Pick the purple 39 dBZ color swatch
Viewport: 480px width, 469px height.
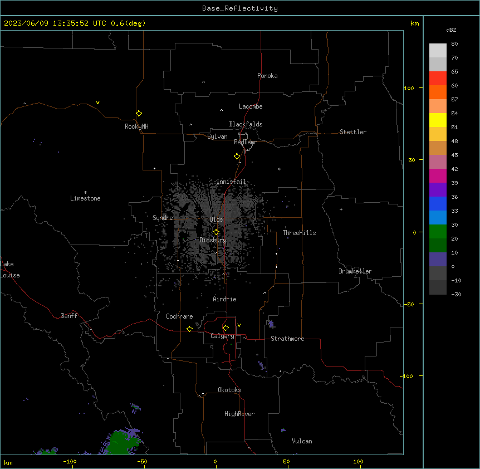point(438,189)
